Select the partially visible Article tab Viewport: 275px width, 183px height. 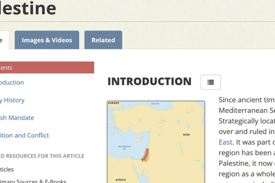[x=4, y=40]
